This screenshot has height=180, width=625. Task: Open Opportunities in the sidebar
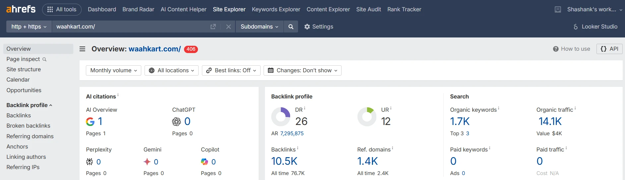point(24,90)
